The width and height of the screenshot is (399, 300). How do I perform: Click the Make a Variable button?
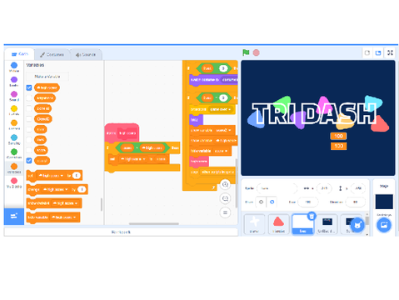pos(47,77)
